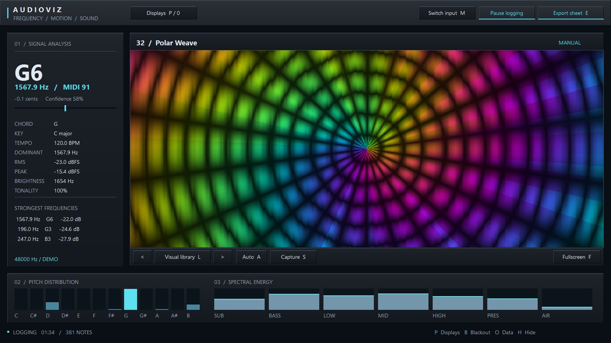Viewport: 611px width, 343px height.
Task: Click 'B Blackout' shortcut hint in footer
Action: [477, 332]
